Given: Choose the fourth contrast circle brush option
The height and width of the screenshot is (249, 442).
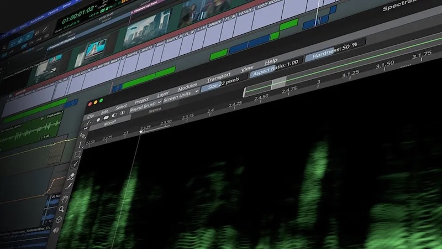Looking at the screenshot, I should 122,113.
